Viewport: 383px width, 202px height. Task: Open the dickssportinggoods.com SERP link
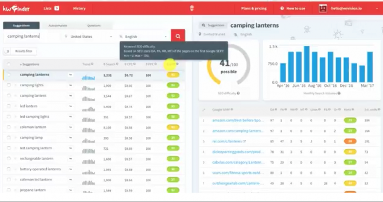tap(238, 152)
